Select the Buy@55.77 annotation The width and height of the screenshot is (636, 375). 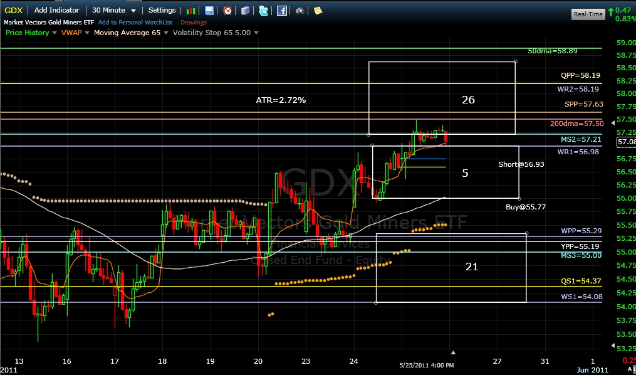tap(526, 207)
